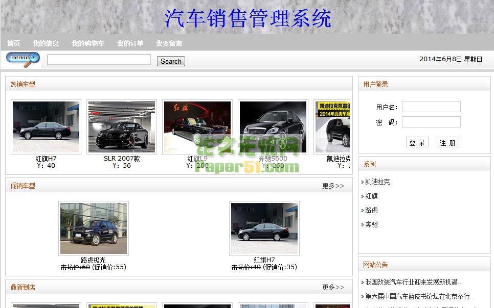Open the 红旗 series link

tap(371, 196)
